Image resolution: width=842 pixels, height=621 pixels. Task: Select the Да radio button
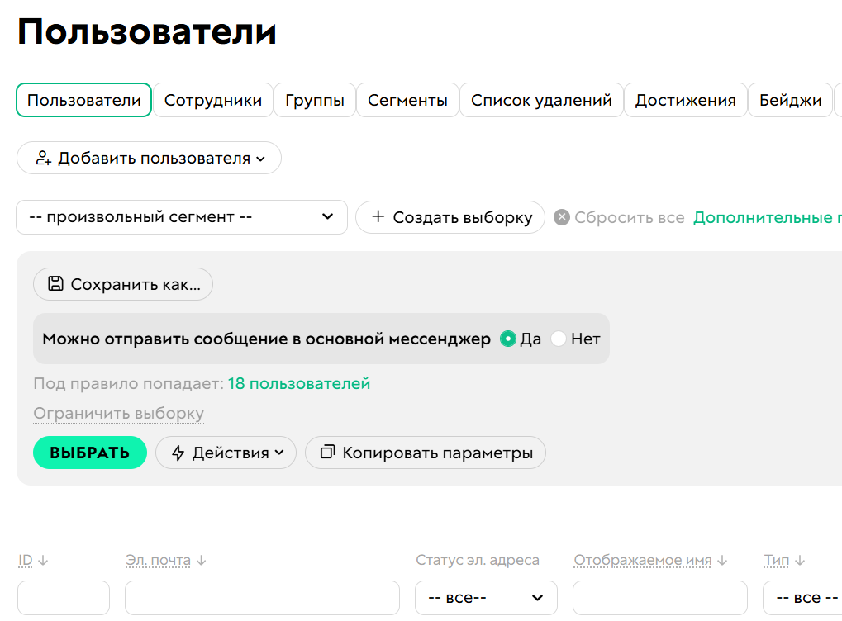(507, 339)
